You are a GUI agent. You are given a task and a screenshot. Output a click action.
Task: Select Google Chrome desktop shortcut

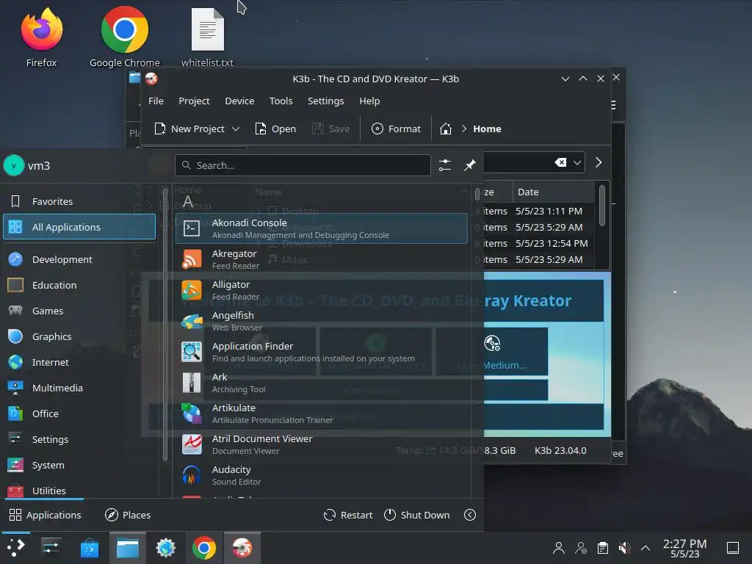[x=125, y=37]
